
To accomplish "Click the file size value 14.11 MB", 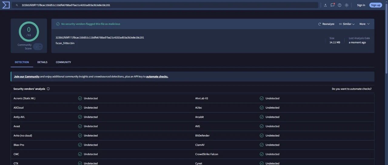I will click(335, 42).
